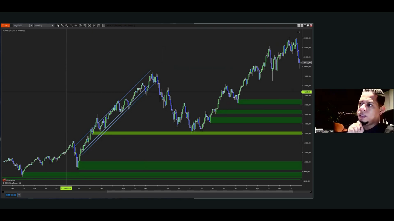Add a new chart tab with plus

point(19,195)
